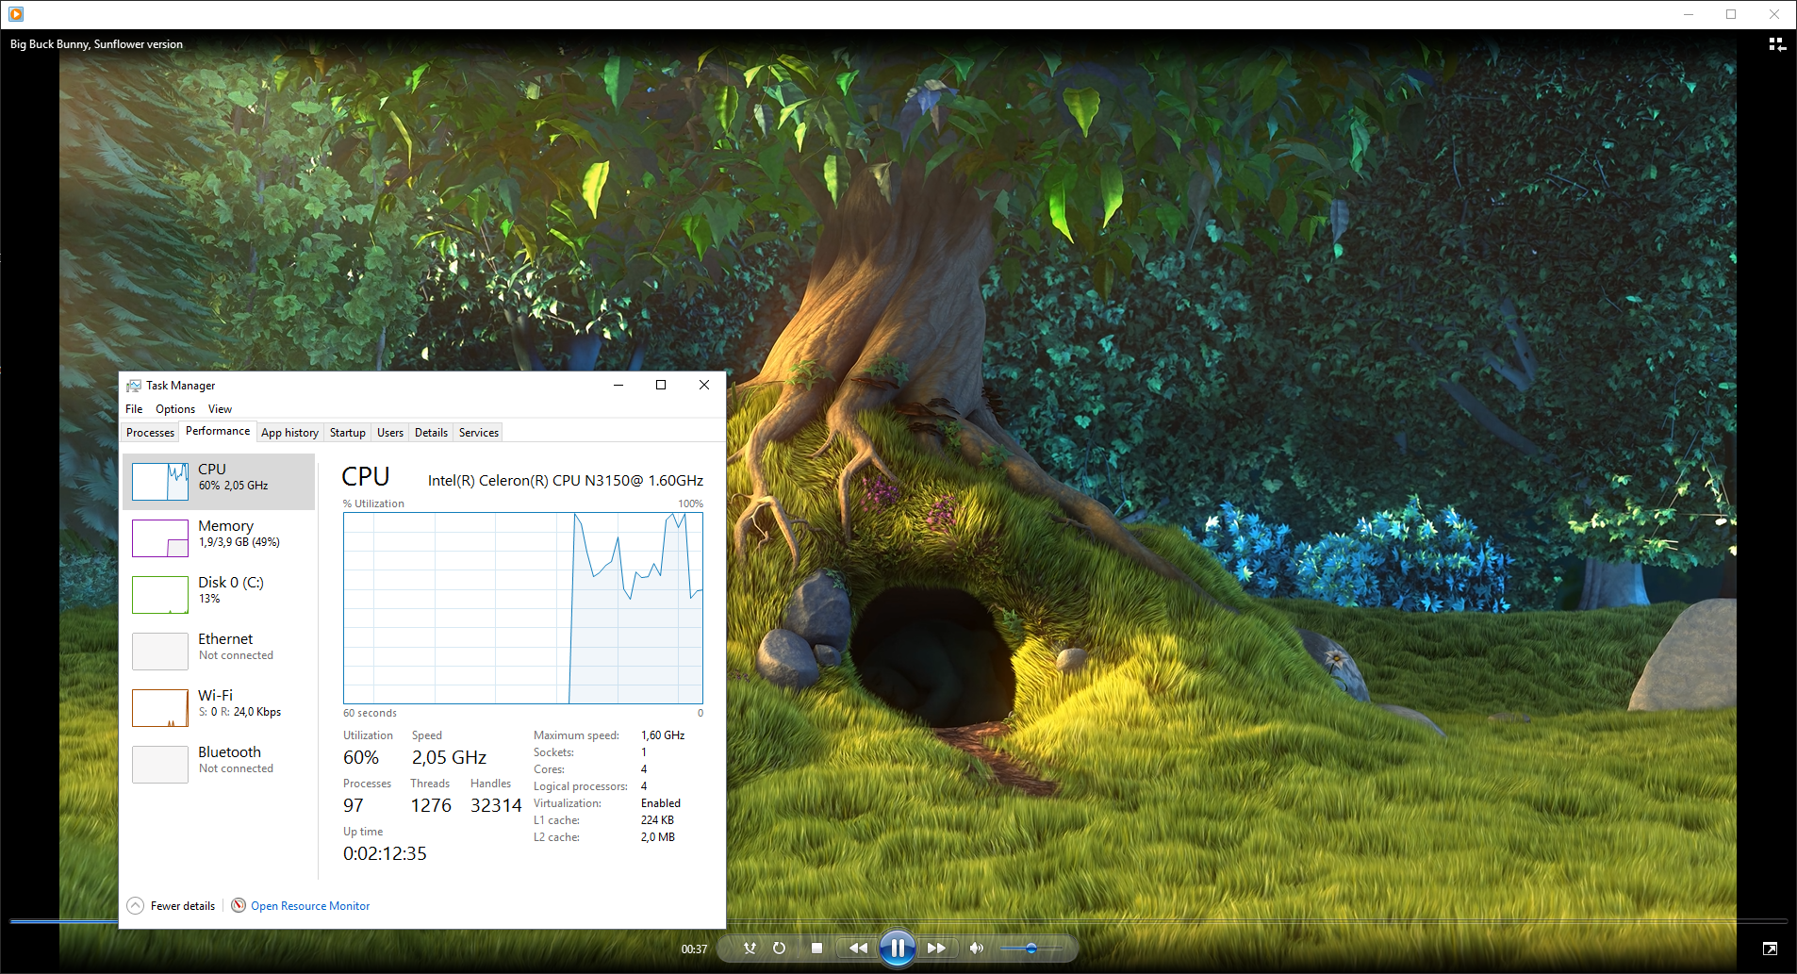Turn on shuffle in the media player
The image size is (1797, 974).
(x=750, y=949)
